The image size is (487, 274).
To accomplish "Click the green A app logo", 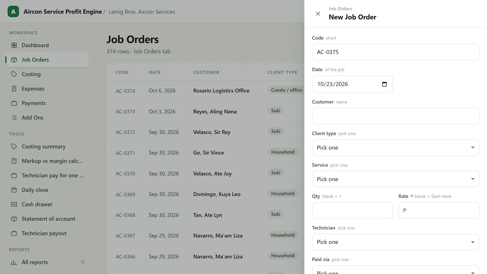I will [x=13, y=12].
